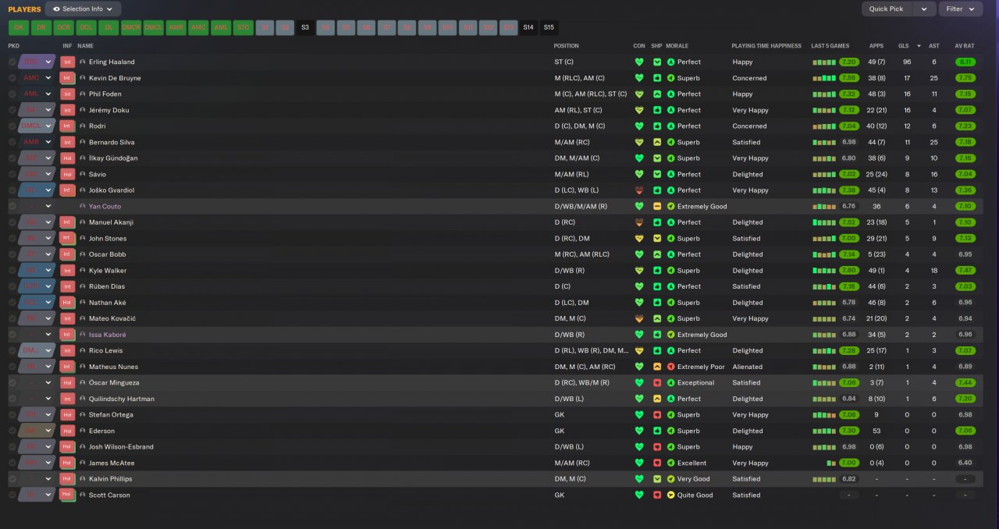
Task: Click the player icon beside Kyle Walker
Action: (x=83, y=270)
